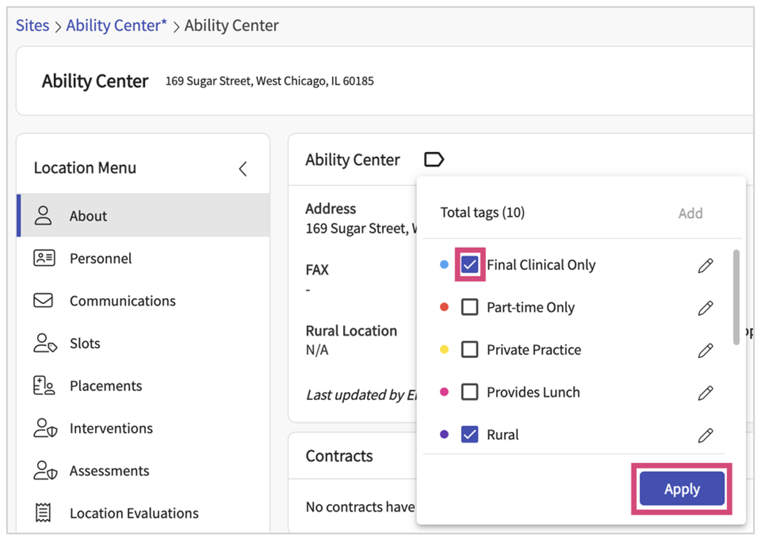Edit the Final Clinical Only tag
The width and height of the screenshot is (761, 540).
pos(705,265)
